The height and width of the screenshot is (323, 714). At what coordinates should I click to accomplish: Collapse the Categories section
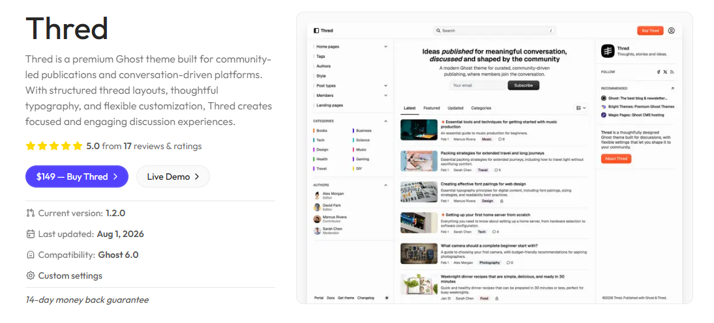click(385, 121)
